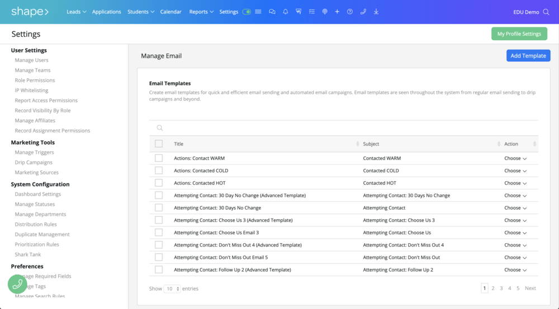Open Choose dropdown for Actions: Contacted HOT
The image size is (559, 309).
pyautogui.click(x=515, y=183)
